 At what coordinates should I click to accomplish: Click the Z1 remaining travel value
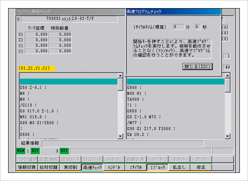coord(60,40)
